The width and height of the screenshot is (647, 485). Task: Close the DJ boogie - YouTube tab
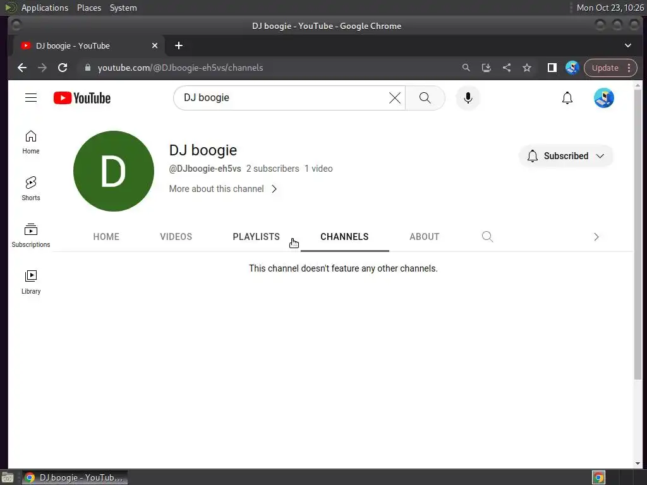coord(155,45)
